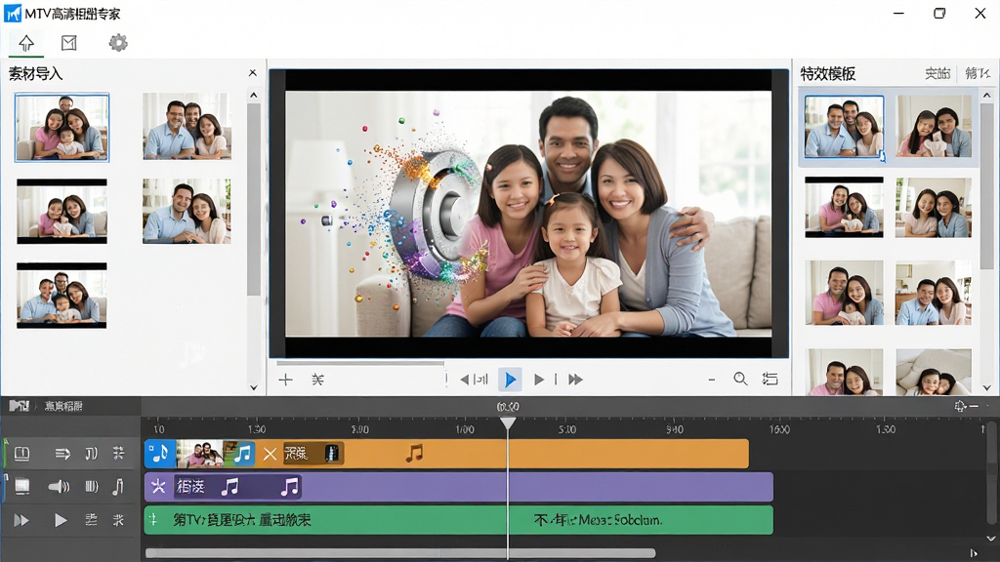Click the scroll-down arrow in the 素材导入 panel
This screenshot has width=1000, height=562.
coord(254,386)
